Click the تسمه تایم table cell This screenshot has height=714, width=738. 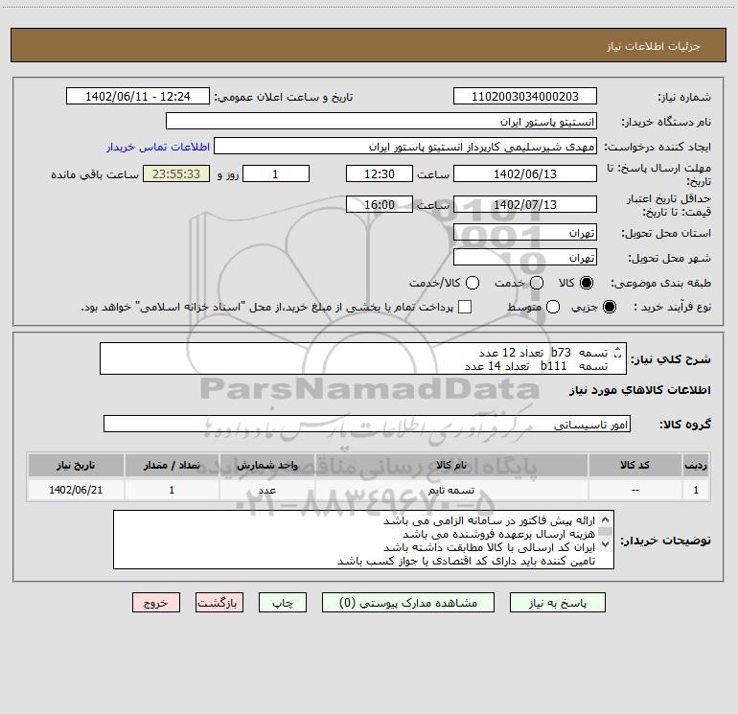pyautogui.click(x=451, y=490)
